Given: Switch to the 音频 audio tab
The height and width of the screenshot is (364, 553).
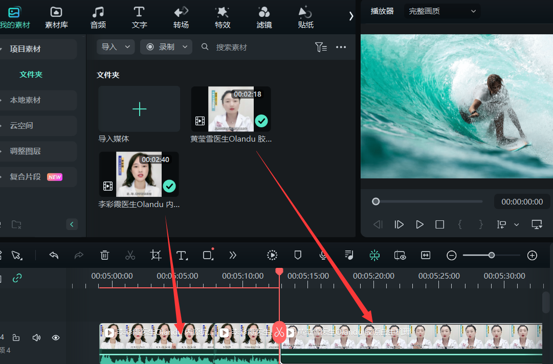Looking at the screenshot, I should click(98, 17).
